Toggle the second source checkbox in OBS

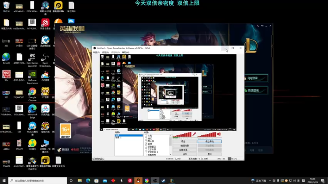[146, 139]
